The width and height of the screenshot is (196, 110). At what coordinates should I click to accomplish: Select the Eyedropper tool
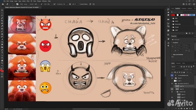pos(2,26)
